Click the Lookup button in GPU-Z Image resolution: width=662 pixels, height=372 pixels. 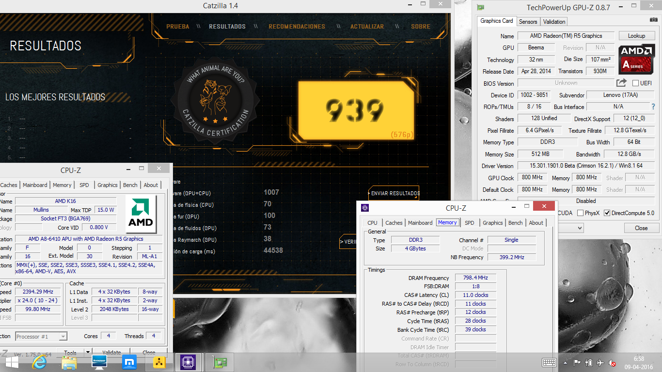point(636,35)
